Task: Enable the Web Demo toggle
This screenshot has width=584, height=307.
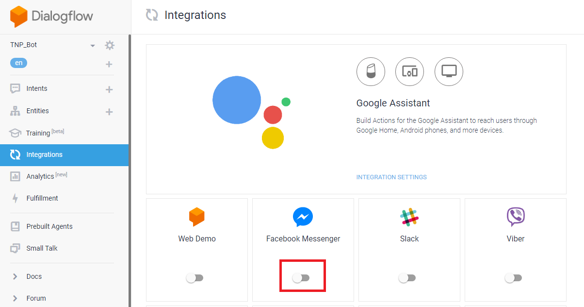Action: (195, 278)
